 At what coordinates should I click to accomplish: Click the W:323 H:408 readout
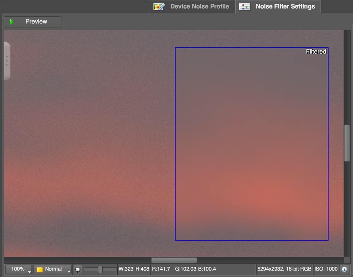(134, 269)
